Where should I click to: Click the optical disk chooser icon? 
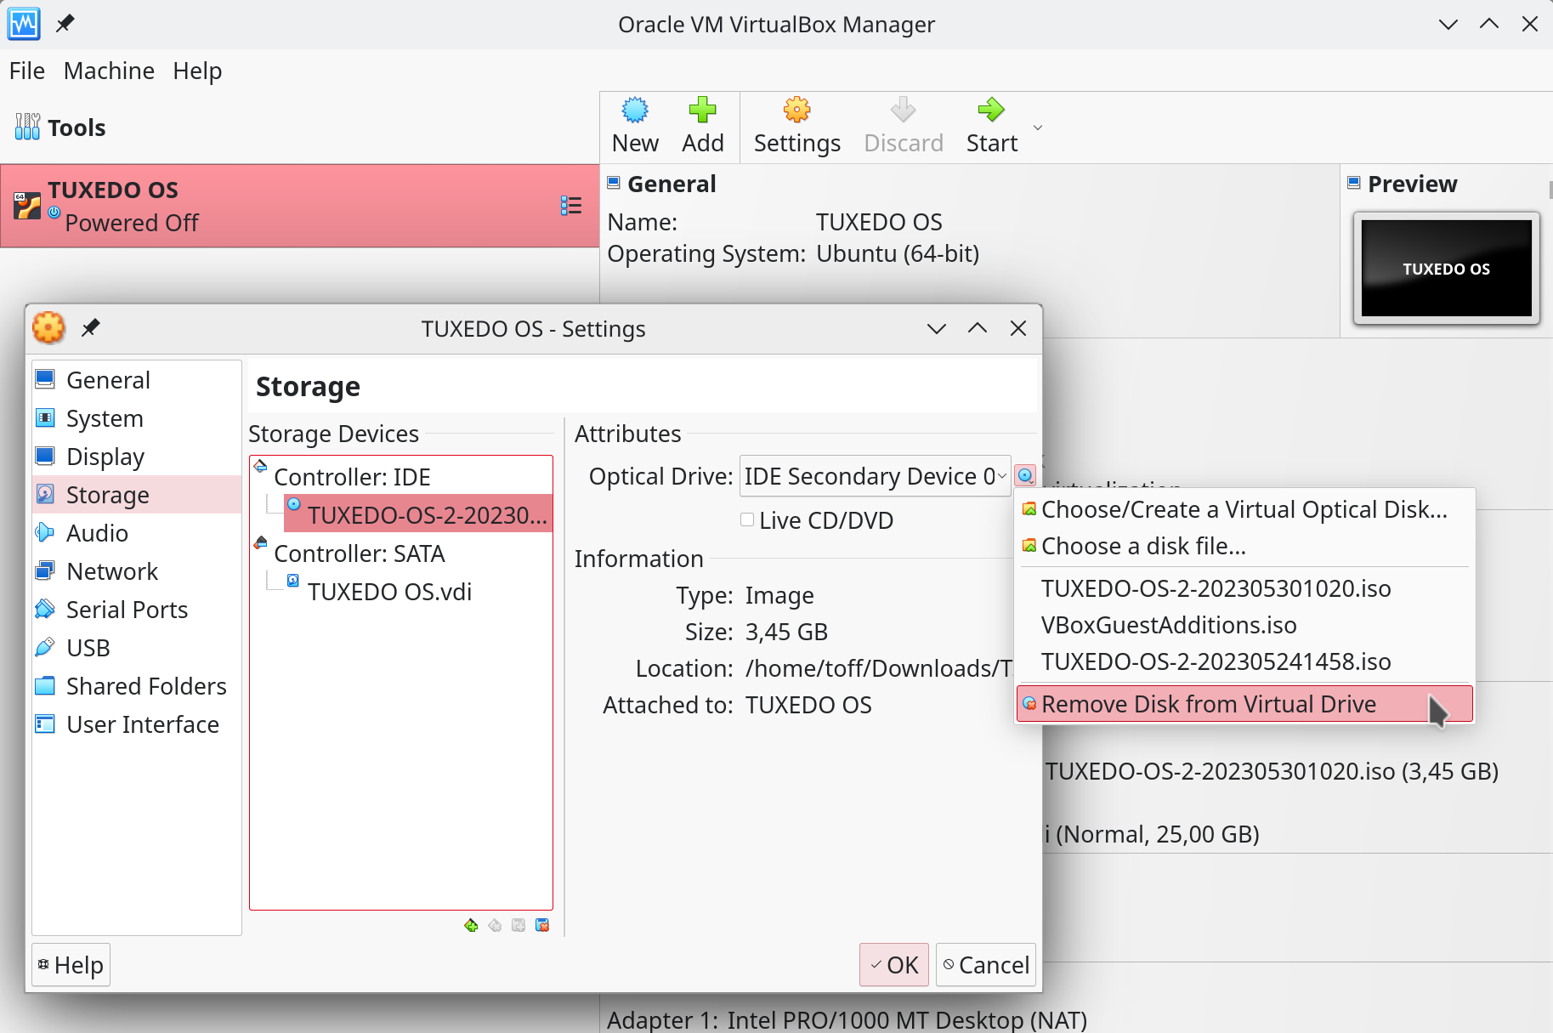1025,476
